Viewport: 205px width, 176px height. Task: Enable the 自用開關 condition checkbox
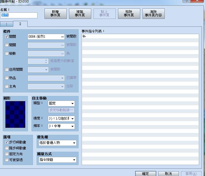click(x=6, y=70)
